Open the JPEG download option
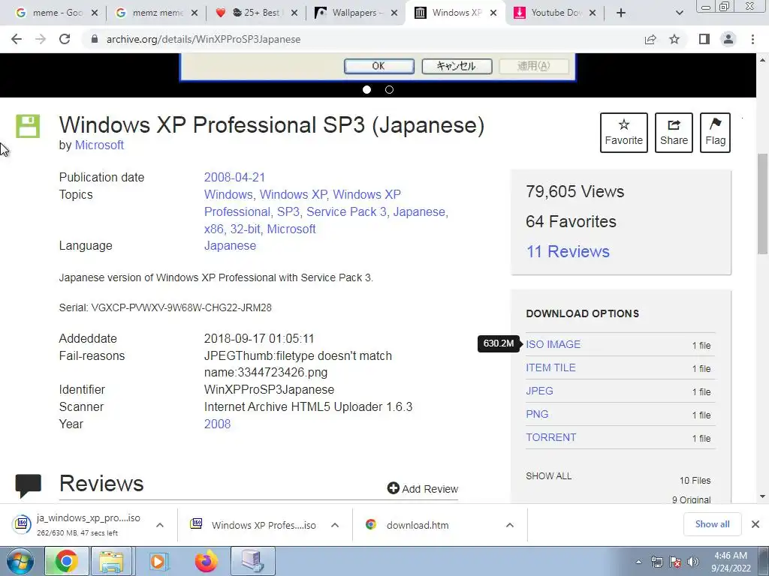The height and width of the screenshot is (576, 769). point(539,391)
